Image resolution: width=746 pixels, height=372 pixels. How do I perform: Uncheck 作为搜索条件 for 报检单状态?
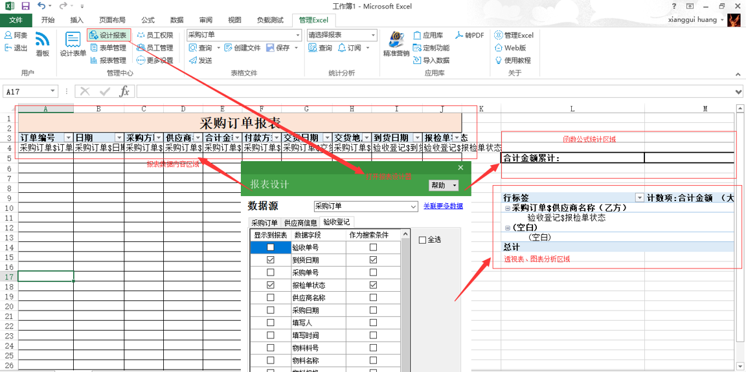(373, 285)
